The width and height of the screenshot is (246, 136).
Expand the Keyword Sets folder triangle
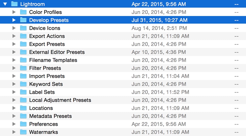click(x=14, y=84)
